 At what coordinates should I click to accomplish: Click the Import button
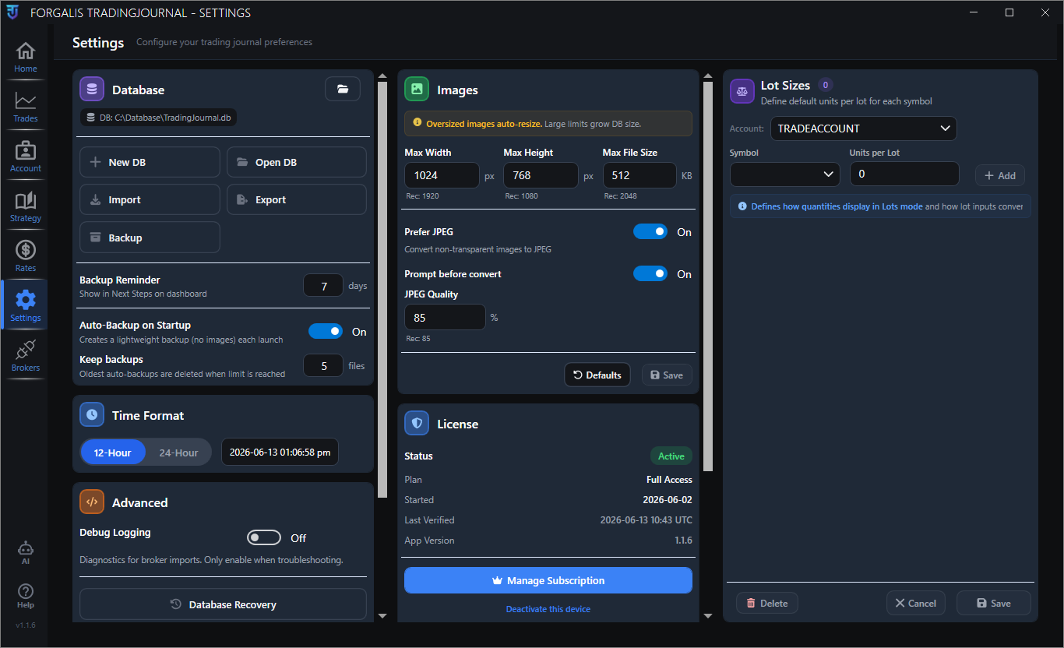(x=150, y=199)
